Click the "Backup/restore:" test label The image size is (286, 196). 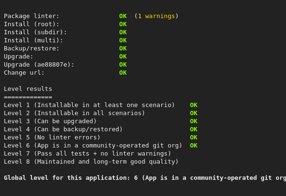click(x=31, y=49)
